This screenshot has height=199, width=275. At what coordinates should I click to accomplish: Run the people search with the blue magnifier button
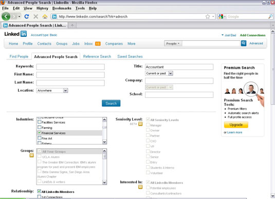point(244,43)
